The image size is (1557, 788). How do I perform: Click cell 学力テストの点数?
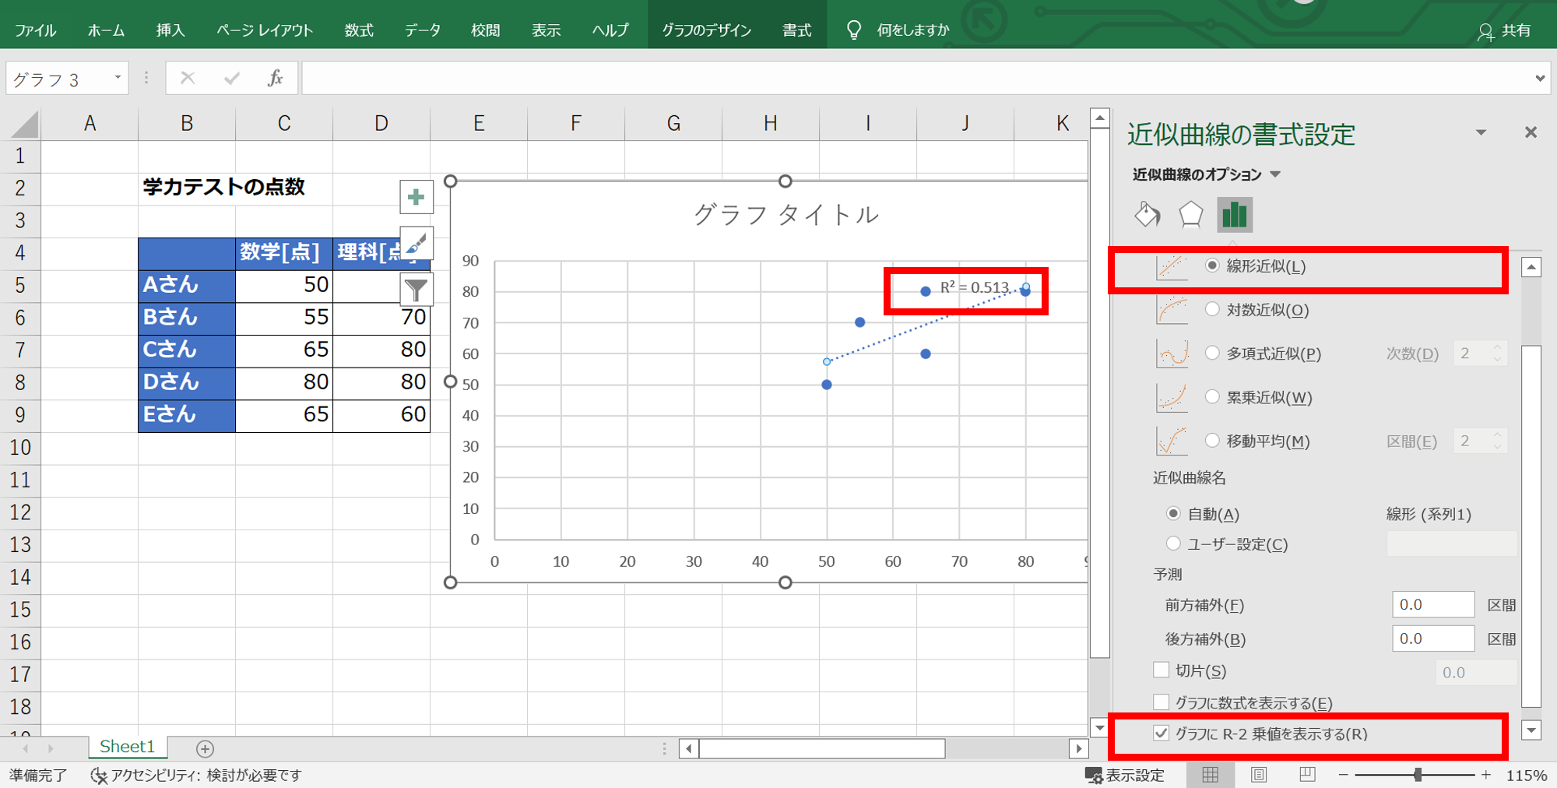point(224,187)
